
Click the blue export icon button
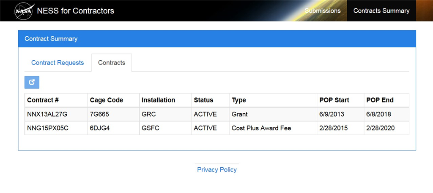(x=32, y=82)
